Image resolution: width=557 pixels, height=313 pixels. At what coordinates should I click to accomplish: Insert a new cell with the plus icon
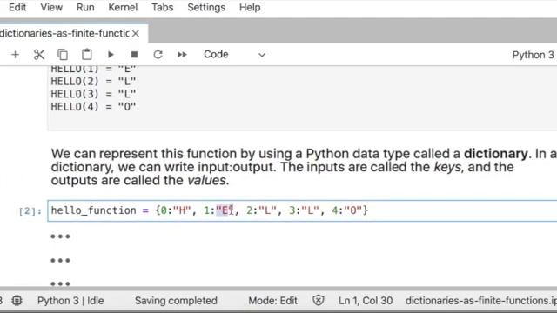click(x=15, y=55)
